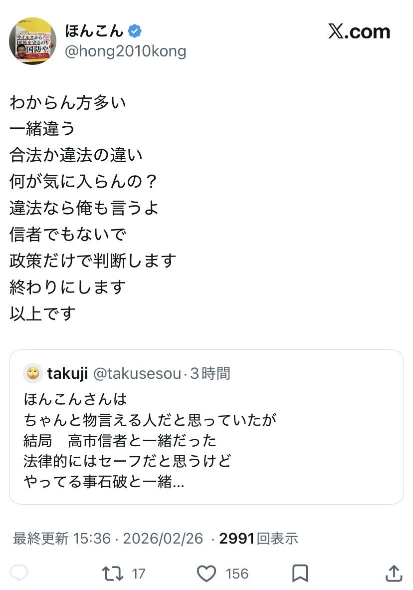413x590 pixels.
Task: Click the blue verified badge beside ほんこん
Action: point(135,31)
